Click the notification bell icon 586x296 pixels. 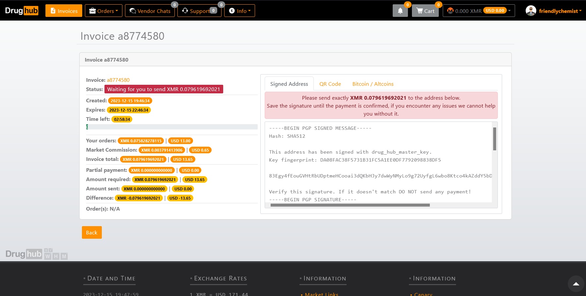400,11
